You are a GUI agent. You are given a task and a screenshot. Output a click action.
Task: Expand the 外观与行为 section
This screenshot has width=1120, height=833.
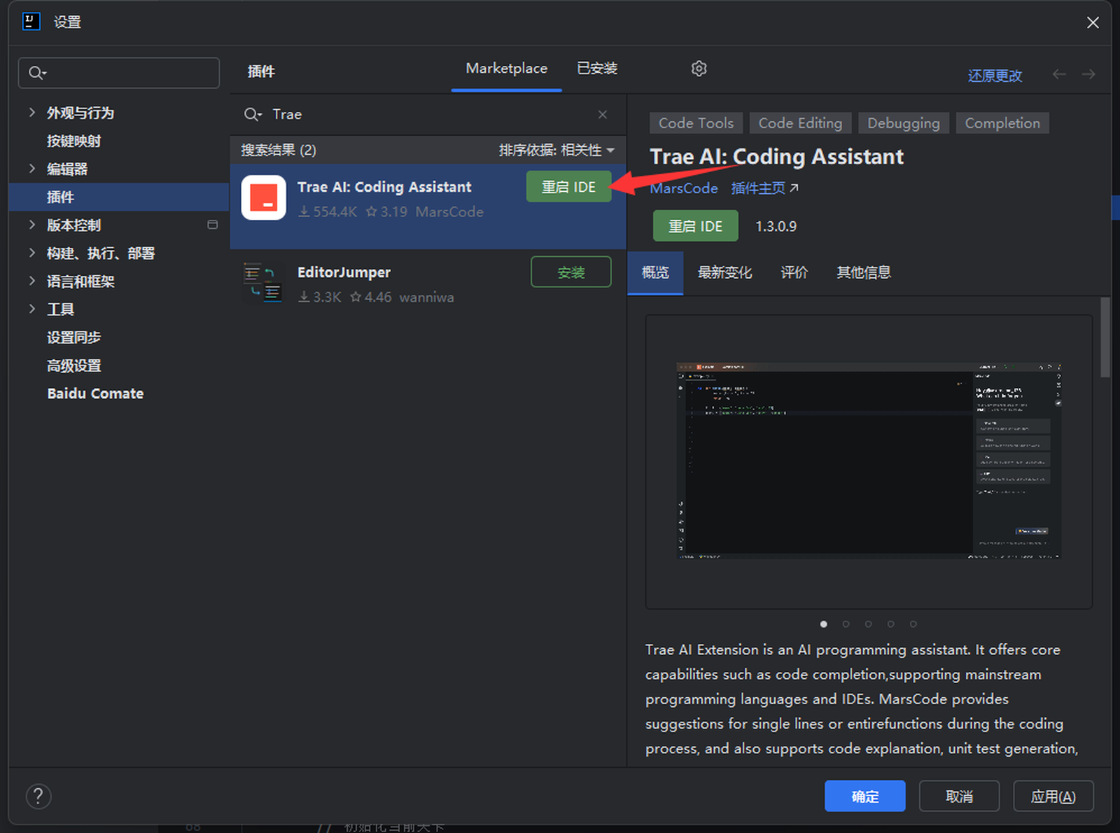[31, 112]
